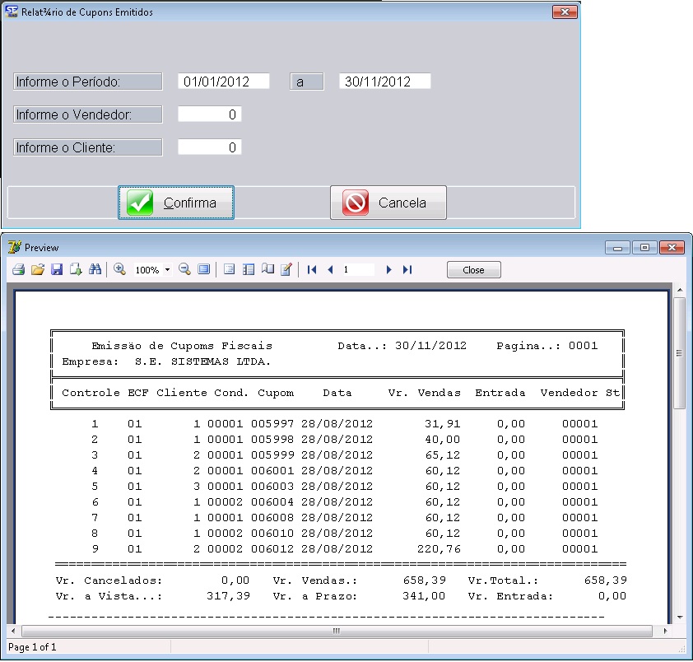693x662 pixels.
Task: Expand the 100% zoom level dropdown
Action: 167,270
